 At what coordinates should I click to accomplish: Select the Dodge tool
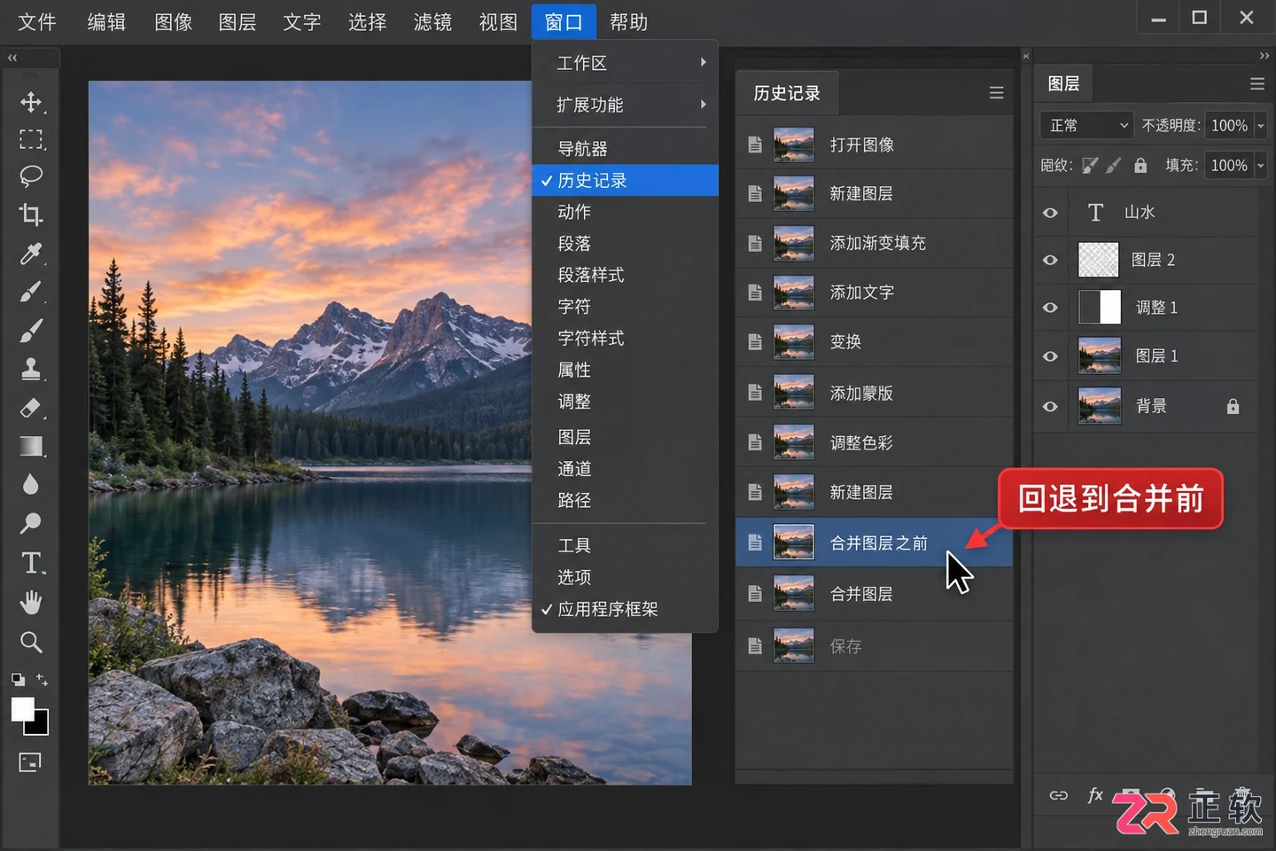click(31, 523)
